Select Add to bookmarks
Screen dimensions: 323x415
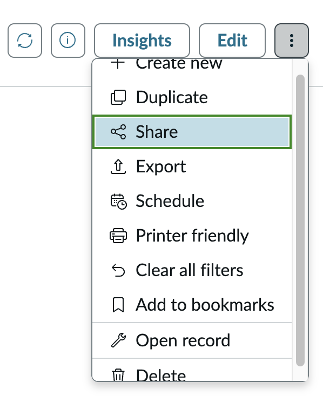(192, 305)
